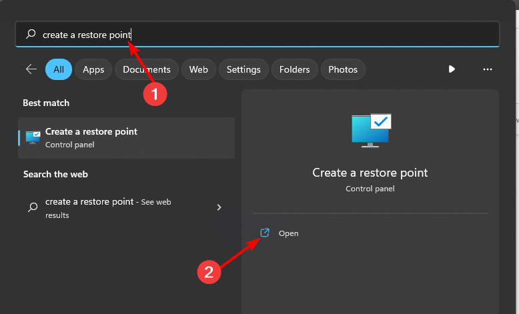The image size is (519, 314).
Task: Click the back arrow icon
Action: [x=31, y=69]
